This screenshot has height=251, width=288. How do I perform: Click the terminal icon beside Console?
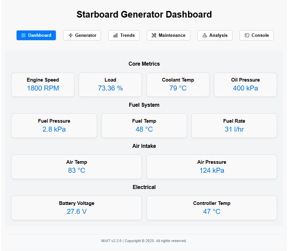(247, 35)
